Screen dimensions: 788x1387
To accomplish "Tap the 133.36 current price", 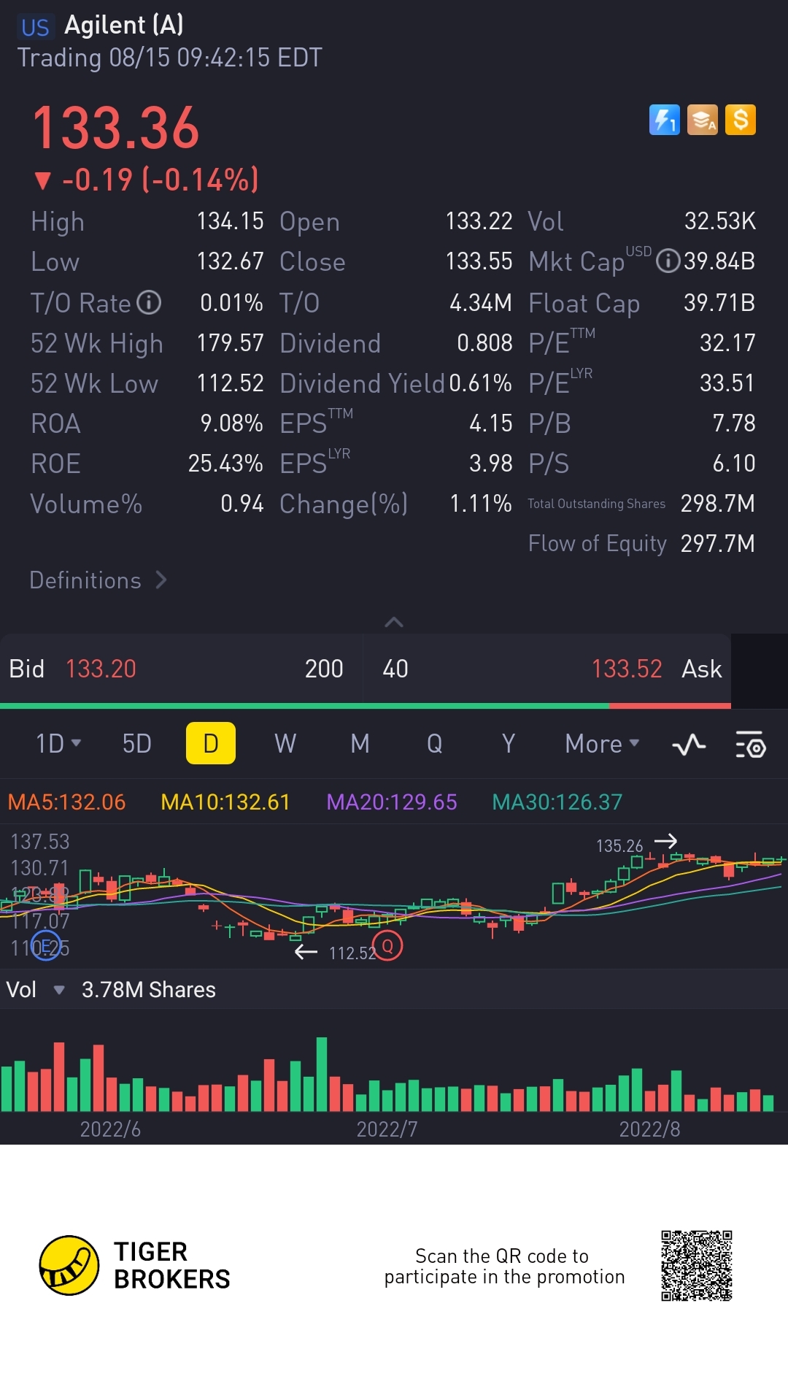I will (x=116, y=128).
